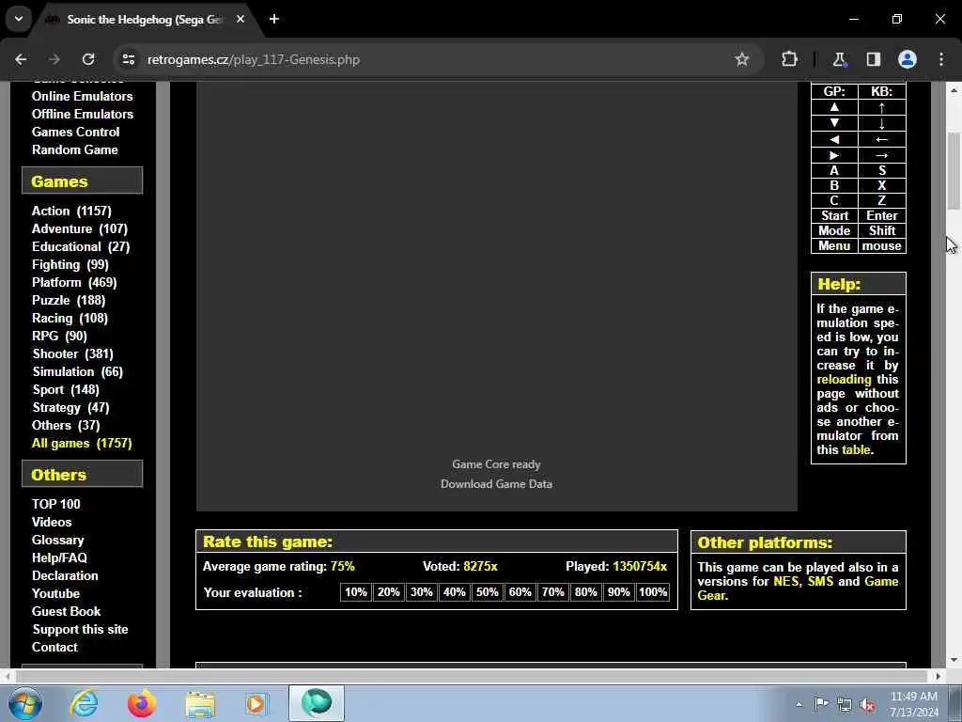Reload the retrogames page
Screen dimensions: 962x722
88,59
